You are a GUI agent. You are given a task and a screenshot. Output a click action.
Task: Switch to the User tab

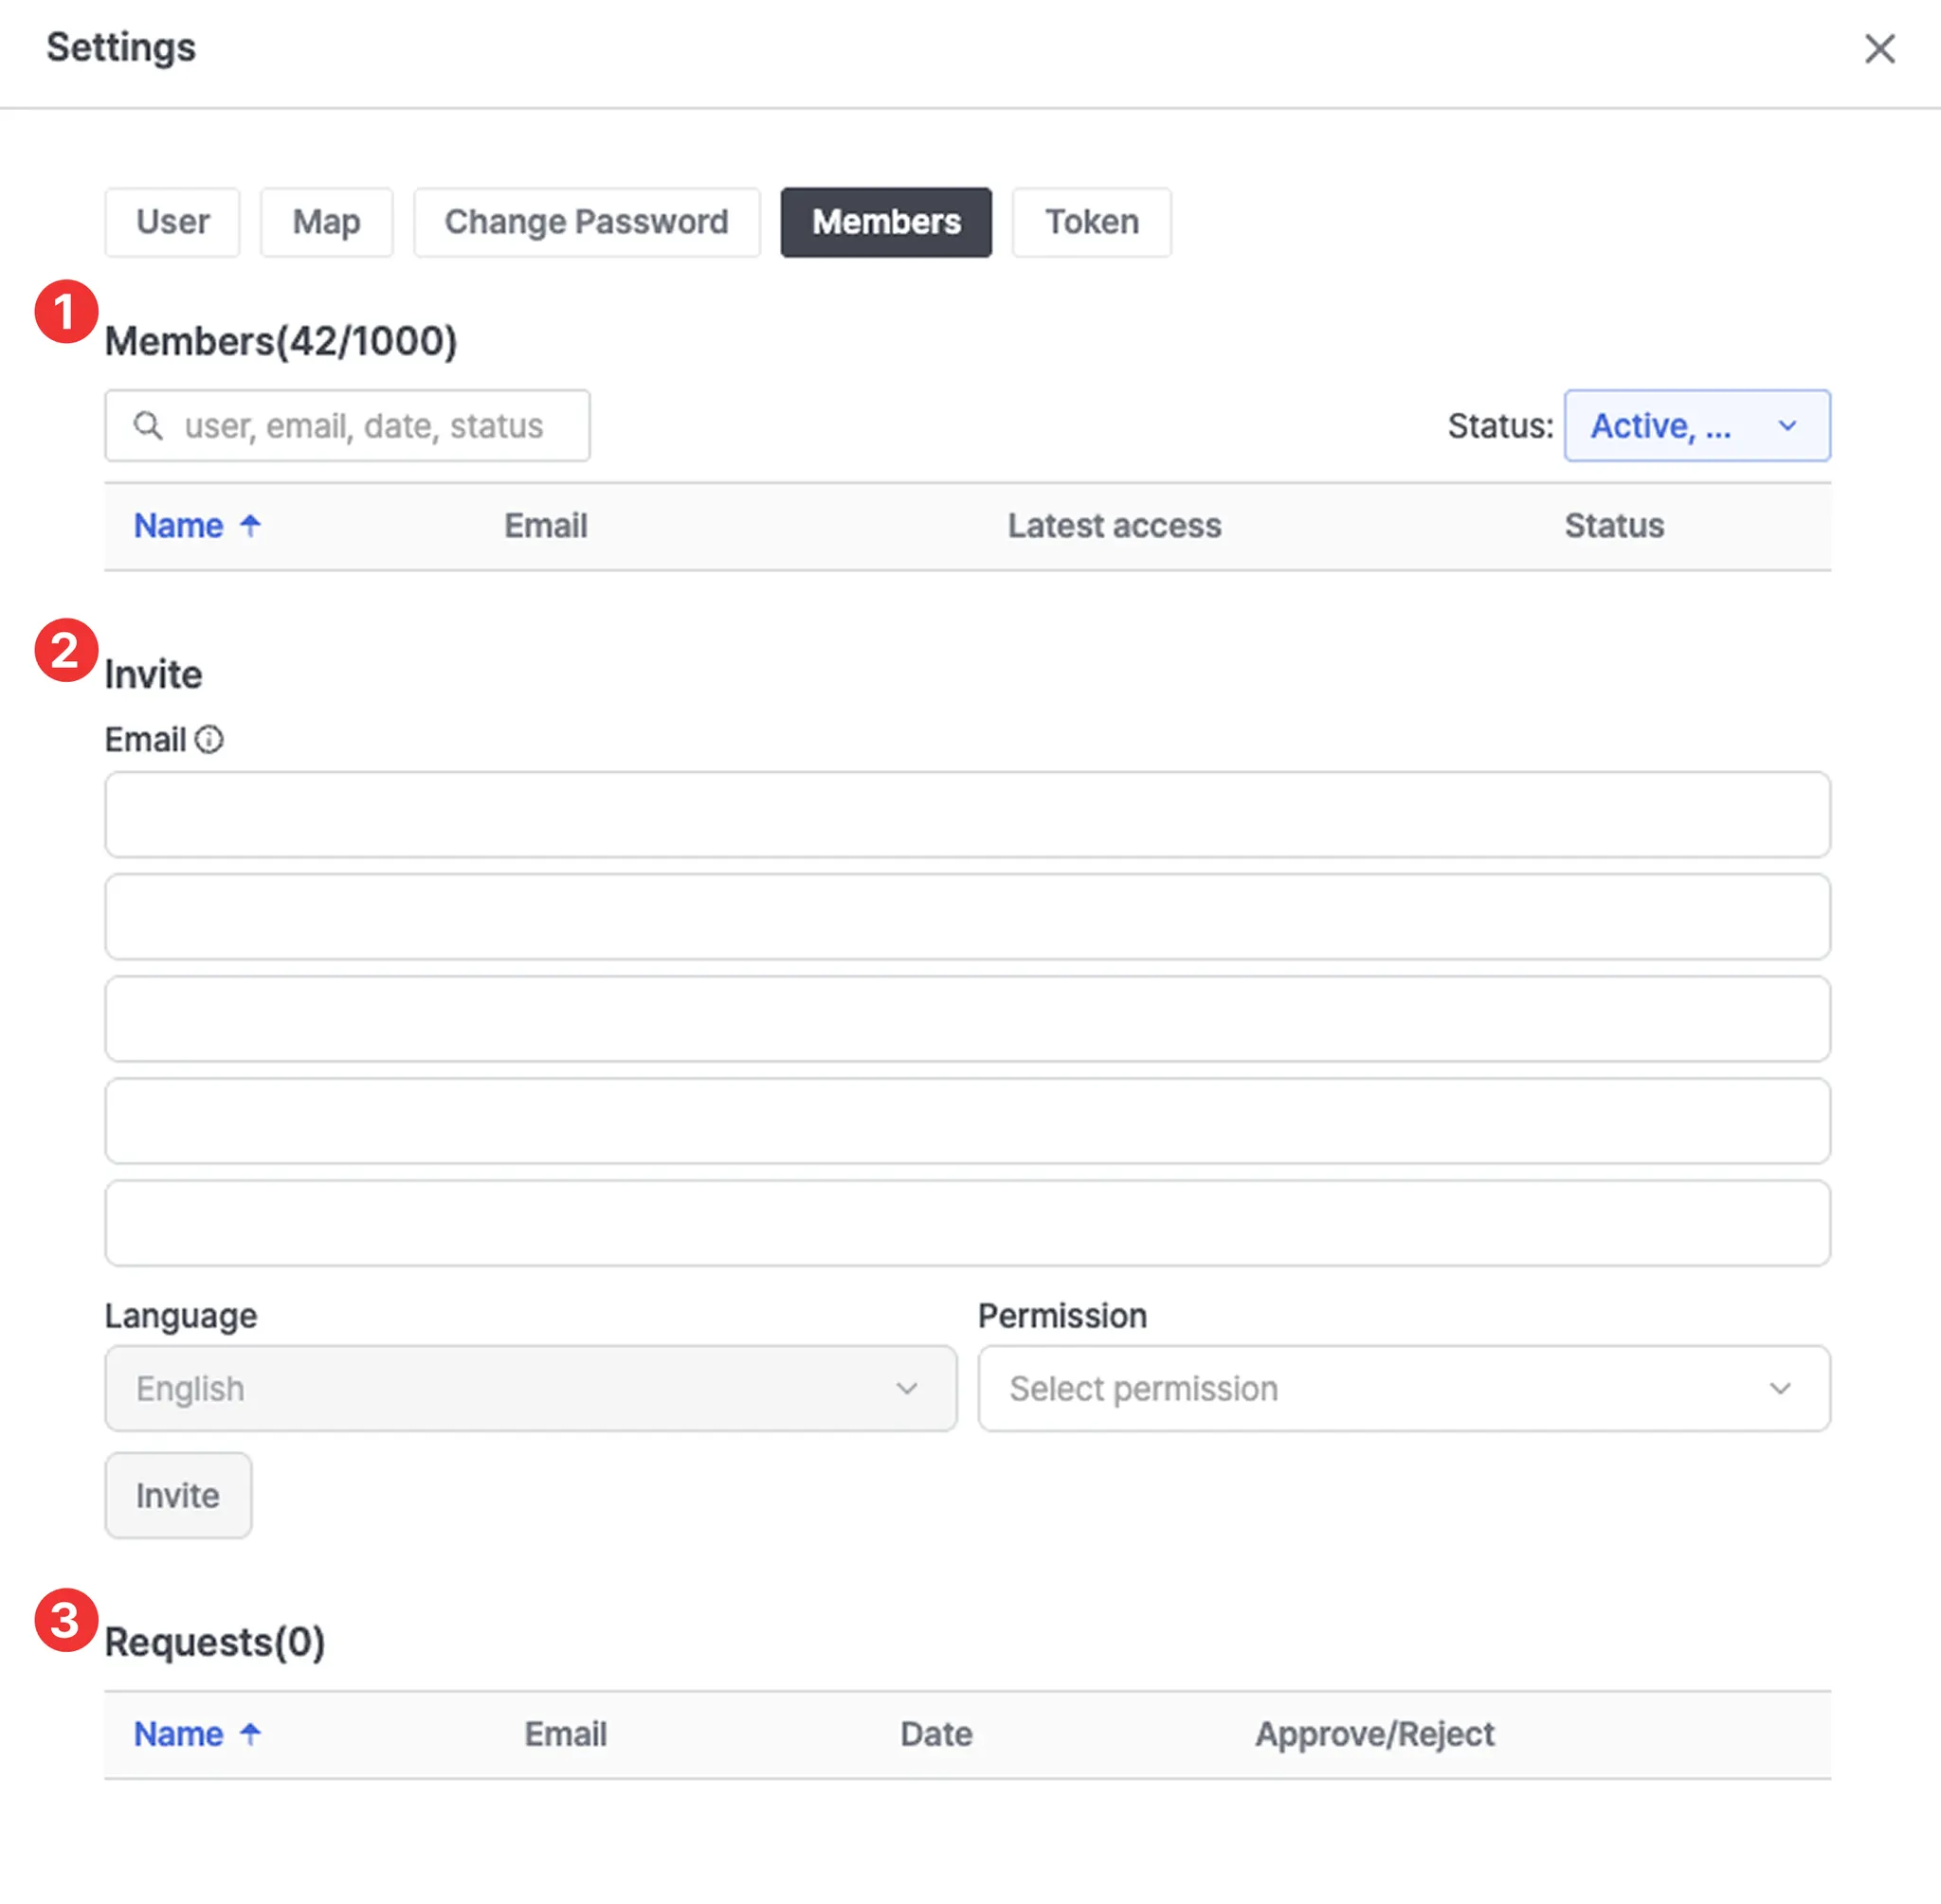[172, 222]
